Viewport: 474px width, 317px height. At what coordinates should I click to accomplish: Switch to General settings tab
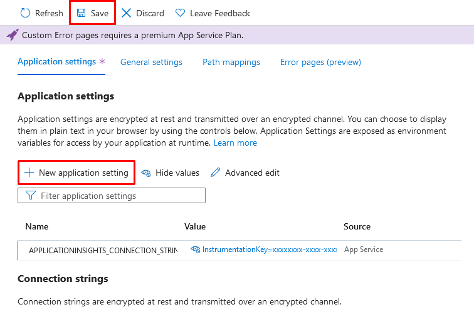[x=151, y=62]
